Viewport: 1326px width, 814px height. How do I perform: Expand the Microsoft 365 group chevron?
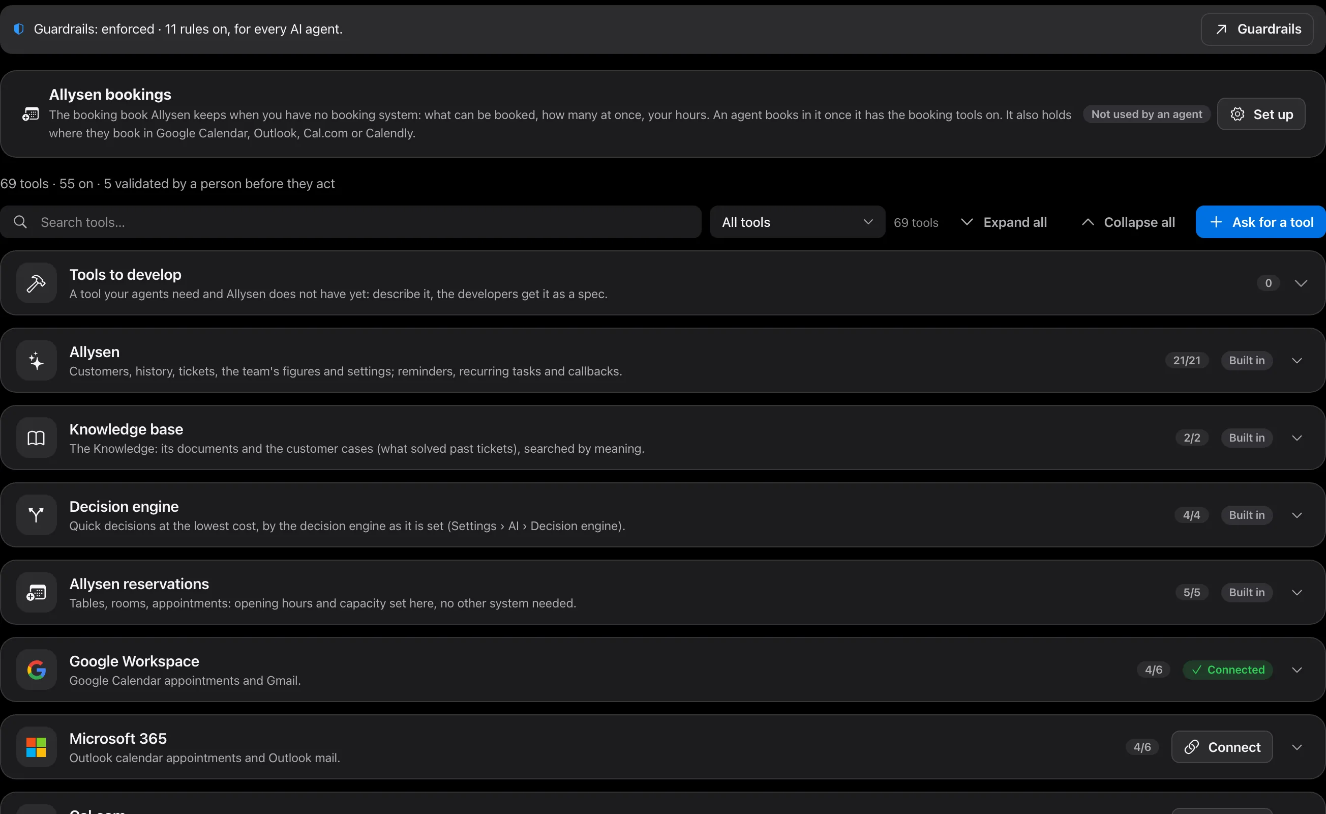[1297, 747]
